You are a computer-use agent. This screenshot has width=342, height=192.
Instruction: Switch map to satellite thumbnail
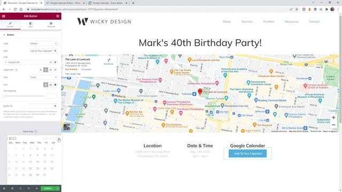[67, 127]
